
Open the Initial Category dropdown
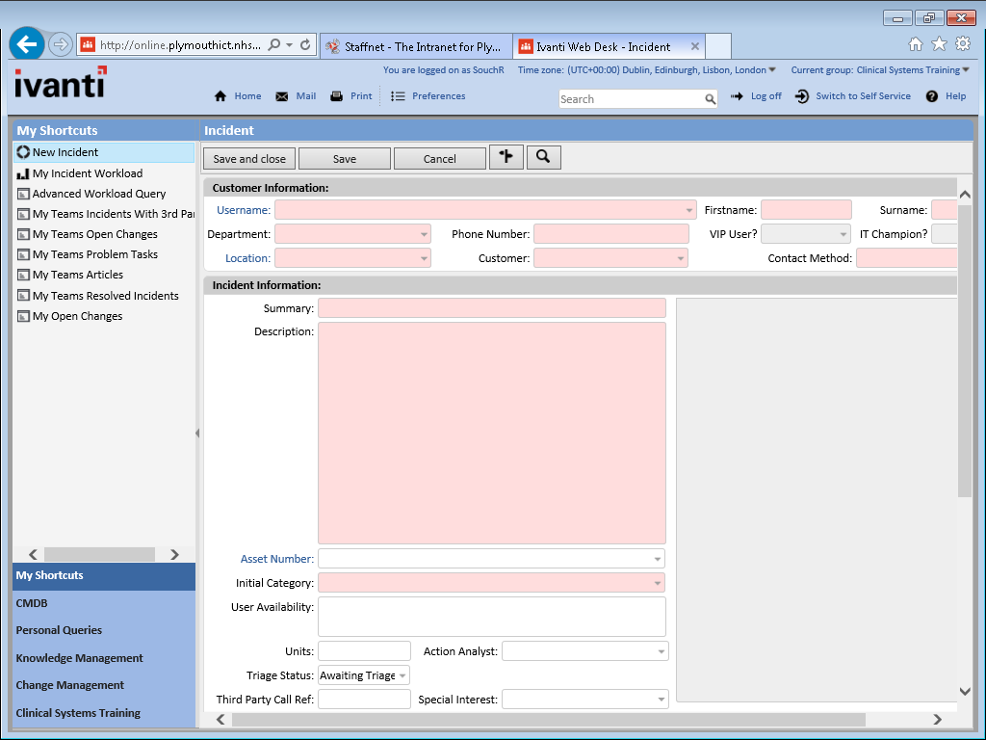click(657, 583)
